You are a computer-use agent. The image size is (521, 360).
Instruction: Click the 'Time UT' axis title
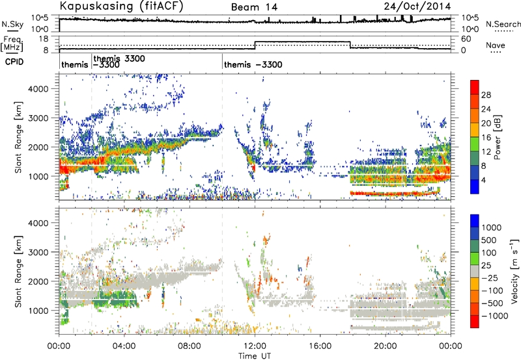pyautogui.click(x=255, y=355)
